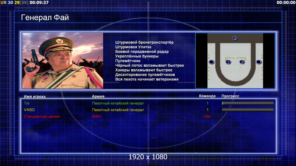Click start position marker 5 on minimap

(x=235, y=38)
